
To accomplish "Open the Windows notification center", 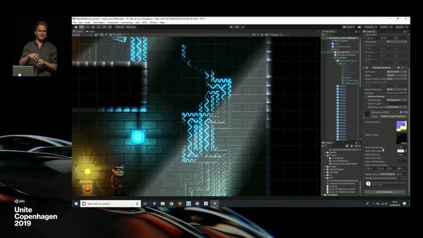I will [x=404, y=204].
